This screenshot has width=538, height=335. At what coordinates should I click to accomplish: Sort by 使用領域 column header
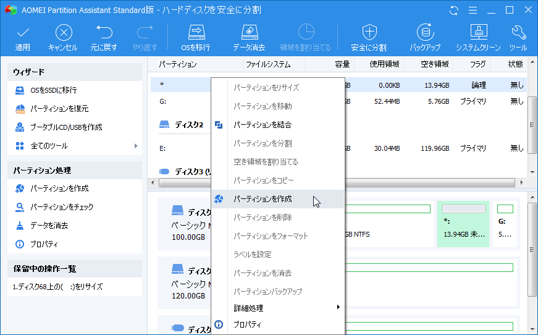(x=384, y=64)
